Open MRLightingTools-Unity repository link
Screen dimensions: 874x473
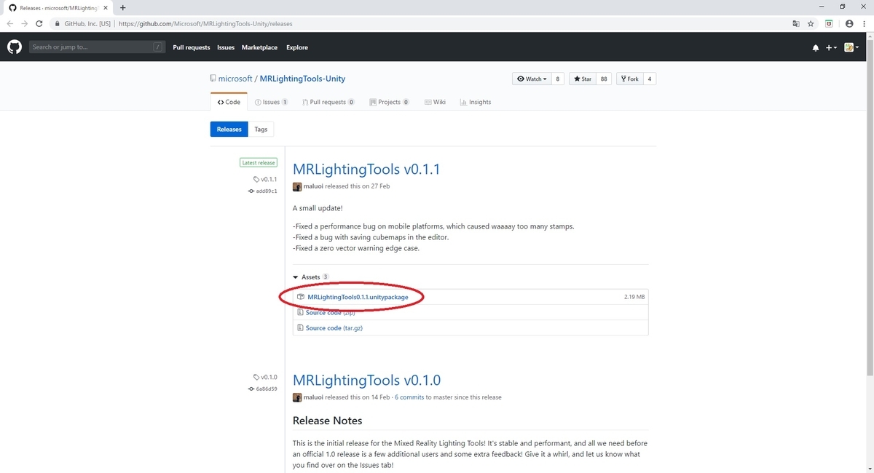[x=302, y=79]
